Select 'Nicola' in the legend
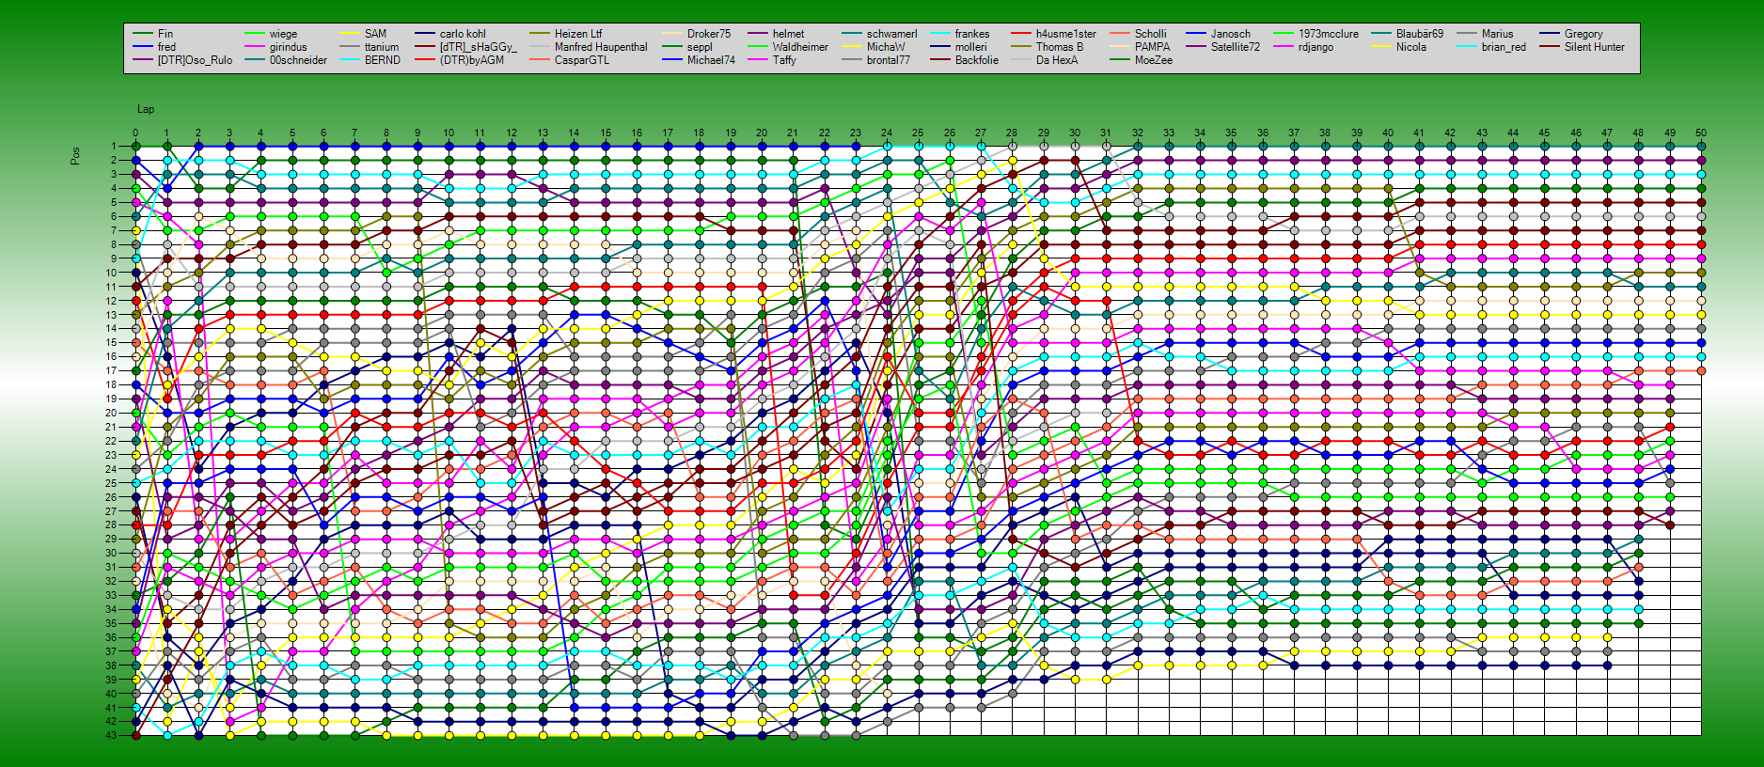The height and width of the screenshot is (767, 1764). (x=1399, y=47)
